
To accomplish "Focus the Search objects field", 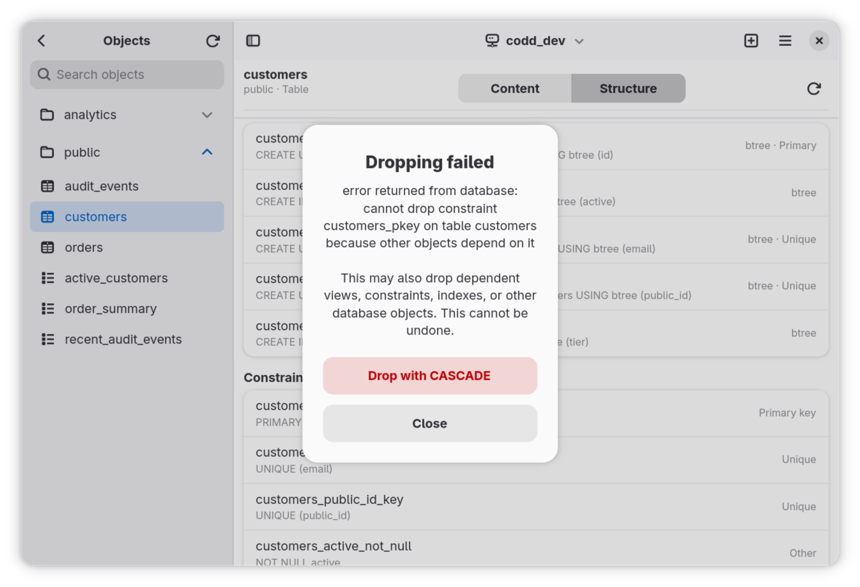I will point(127,74).
